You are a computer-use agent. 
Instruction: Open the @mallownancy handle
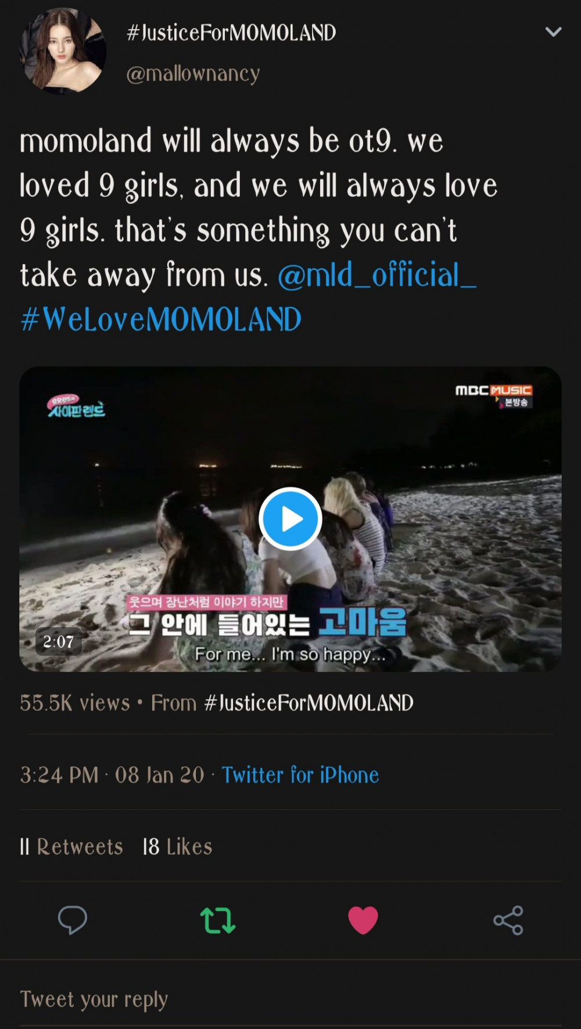tap(193, 74)
